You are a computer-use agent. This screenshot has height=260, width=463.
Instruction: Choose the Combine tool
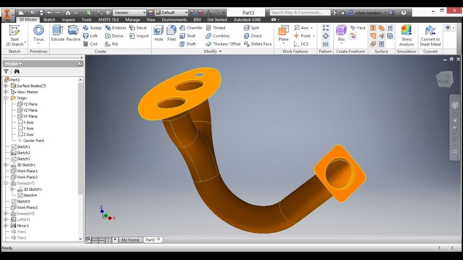pyautogui.click(x=218, y=36)
